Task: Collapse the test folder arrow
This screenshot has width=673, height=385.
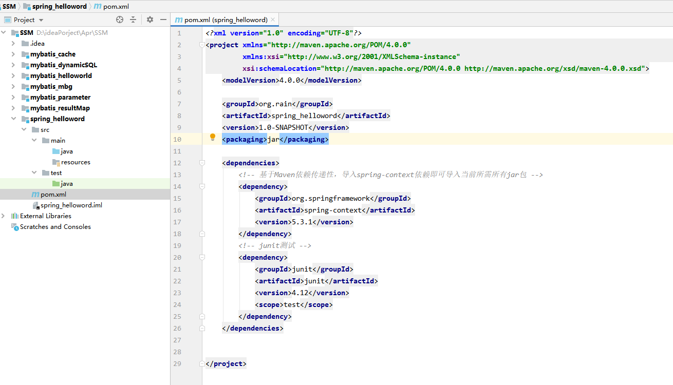Action: click(34, 173)
